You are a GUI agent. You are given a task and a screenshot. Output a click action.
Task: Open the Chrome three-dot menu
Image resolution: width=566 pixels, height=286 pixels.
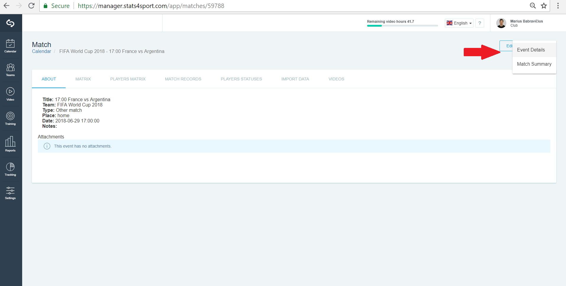558,6
